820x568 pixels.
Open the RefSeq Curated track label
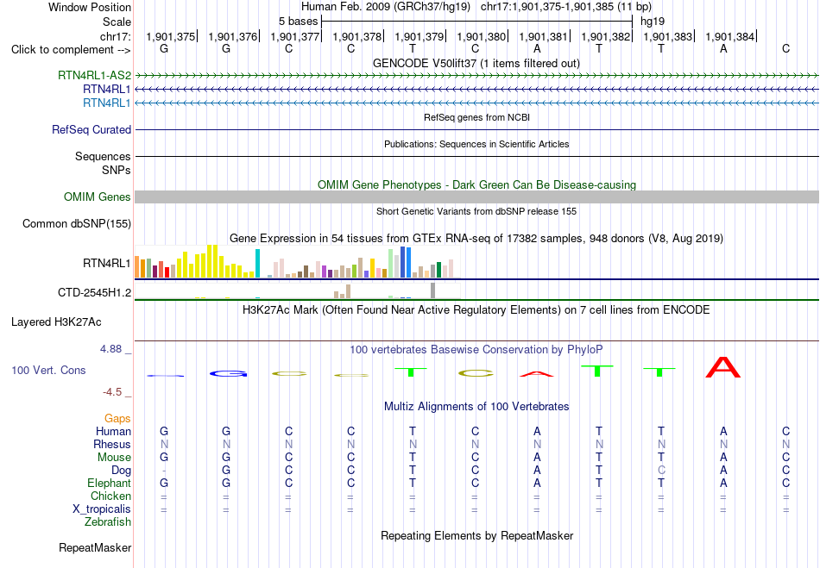click(91, 129)
